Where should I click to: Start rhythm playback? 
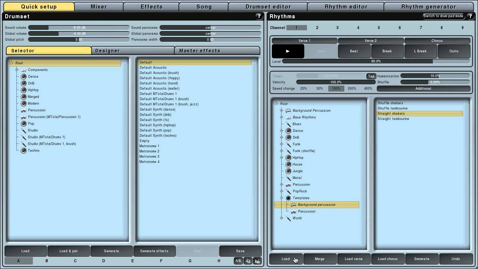tap(288, 51)
